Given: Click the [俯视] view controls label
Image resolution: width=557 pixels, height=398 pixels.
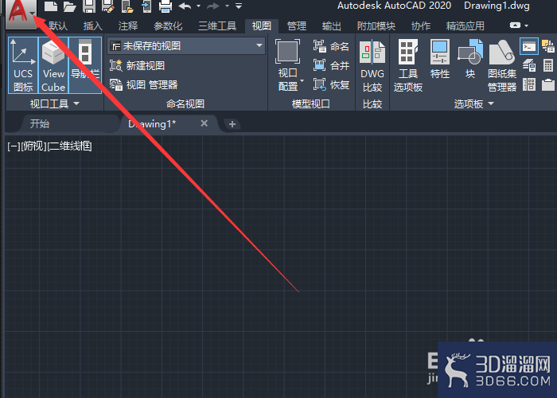Looking at the screenshot, I should (x=33, y=146).
